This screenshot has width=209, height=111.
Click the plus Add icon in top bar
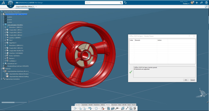pos(197,3)
